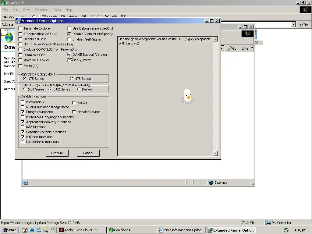Open File menu in Downloads window
Screen dimensions: 312x234
click(x=5, y=10)
